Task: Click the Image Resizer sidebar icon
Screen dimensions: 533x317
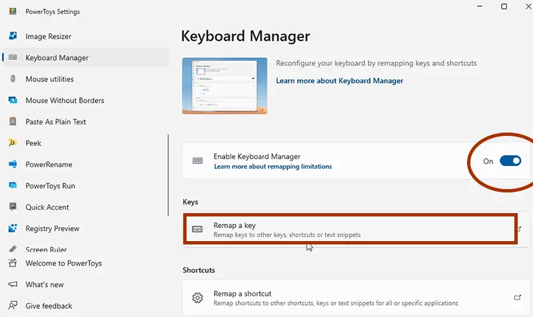Action: pos(13,36)
